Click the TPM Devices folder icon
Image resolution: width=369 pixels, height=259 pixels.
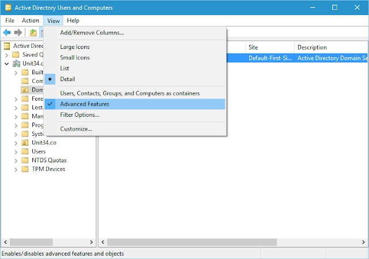(25, 169)
